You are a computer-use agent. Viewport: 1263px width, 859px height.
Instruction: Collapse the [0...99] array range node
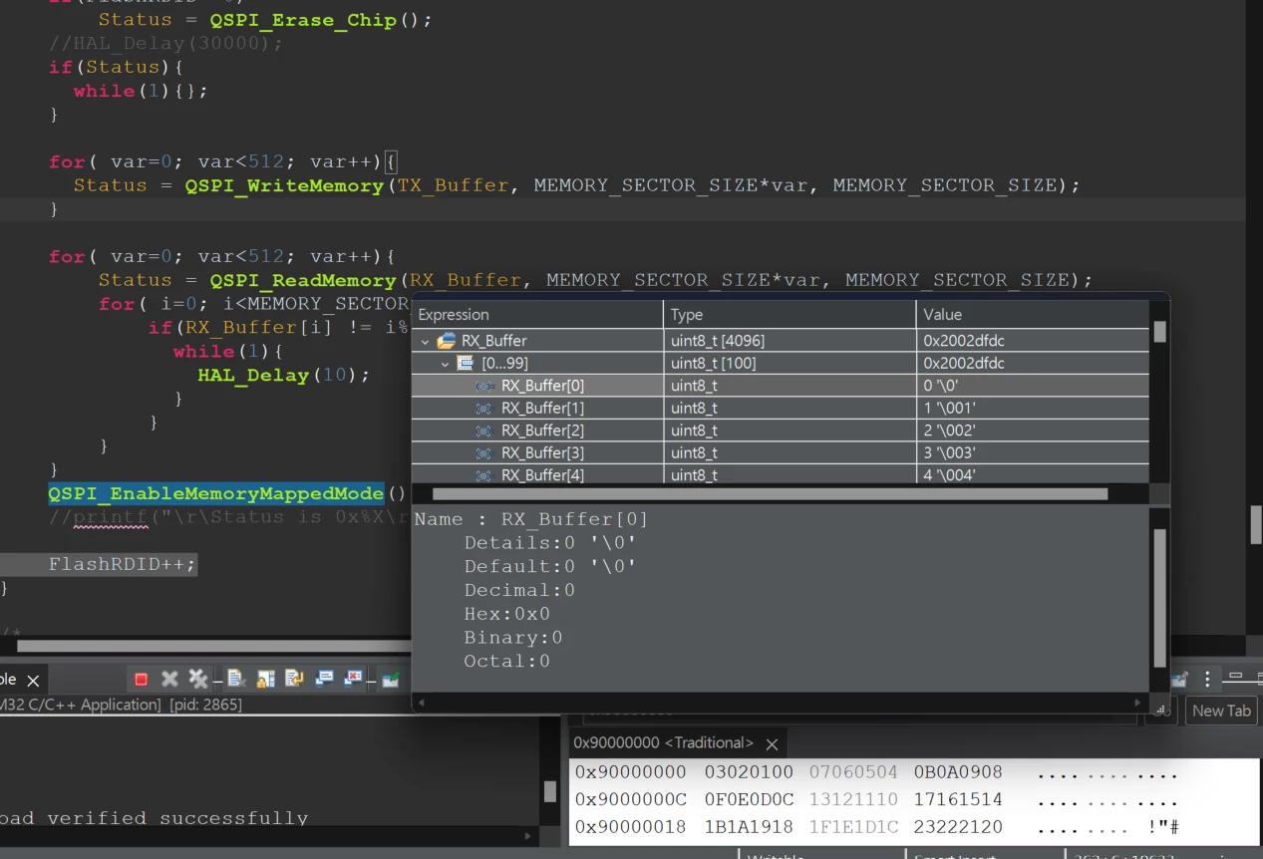[x=445, y=364]
